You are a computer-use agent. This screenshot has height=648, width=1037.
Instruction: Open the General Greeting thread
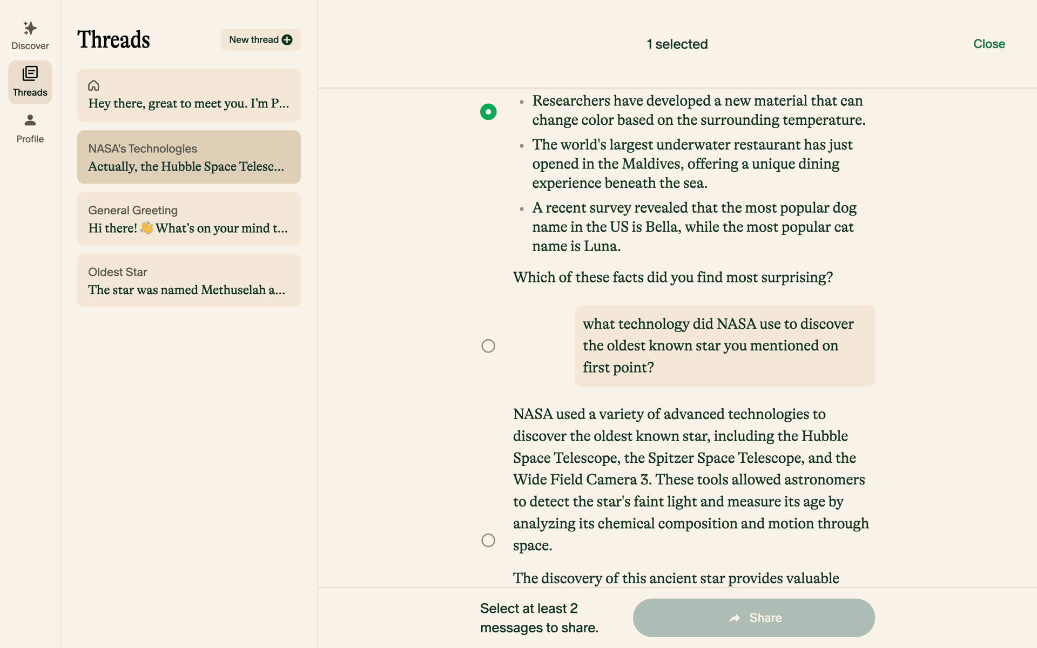tap(188, 219)
